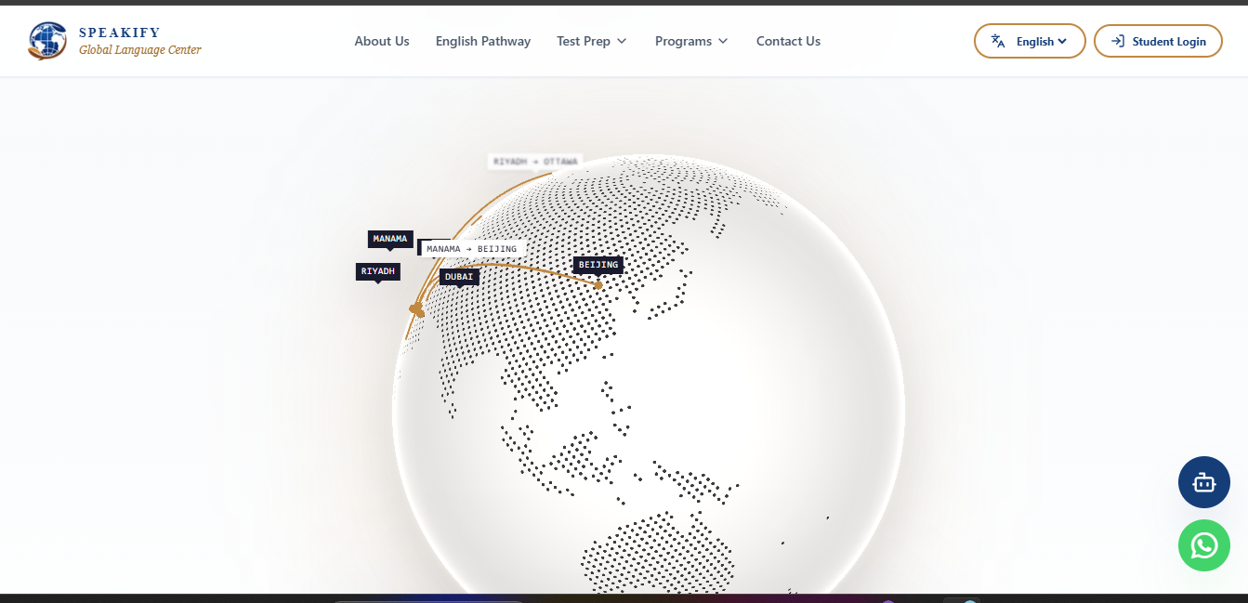Image resolution: width=1248 pixels, height=603 pixels.
Task: Click the RIYADH → OTTAWA route label
Action: 535,162
